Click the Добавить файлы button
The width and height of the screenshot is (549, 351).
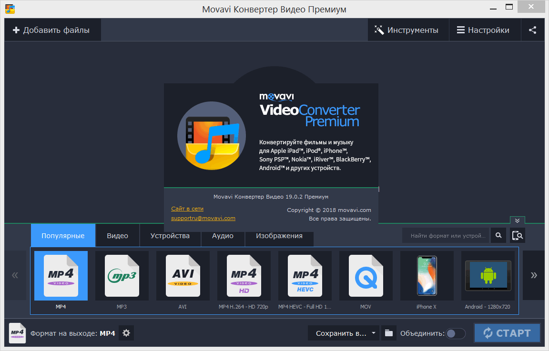coord(52,30)
